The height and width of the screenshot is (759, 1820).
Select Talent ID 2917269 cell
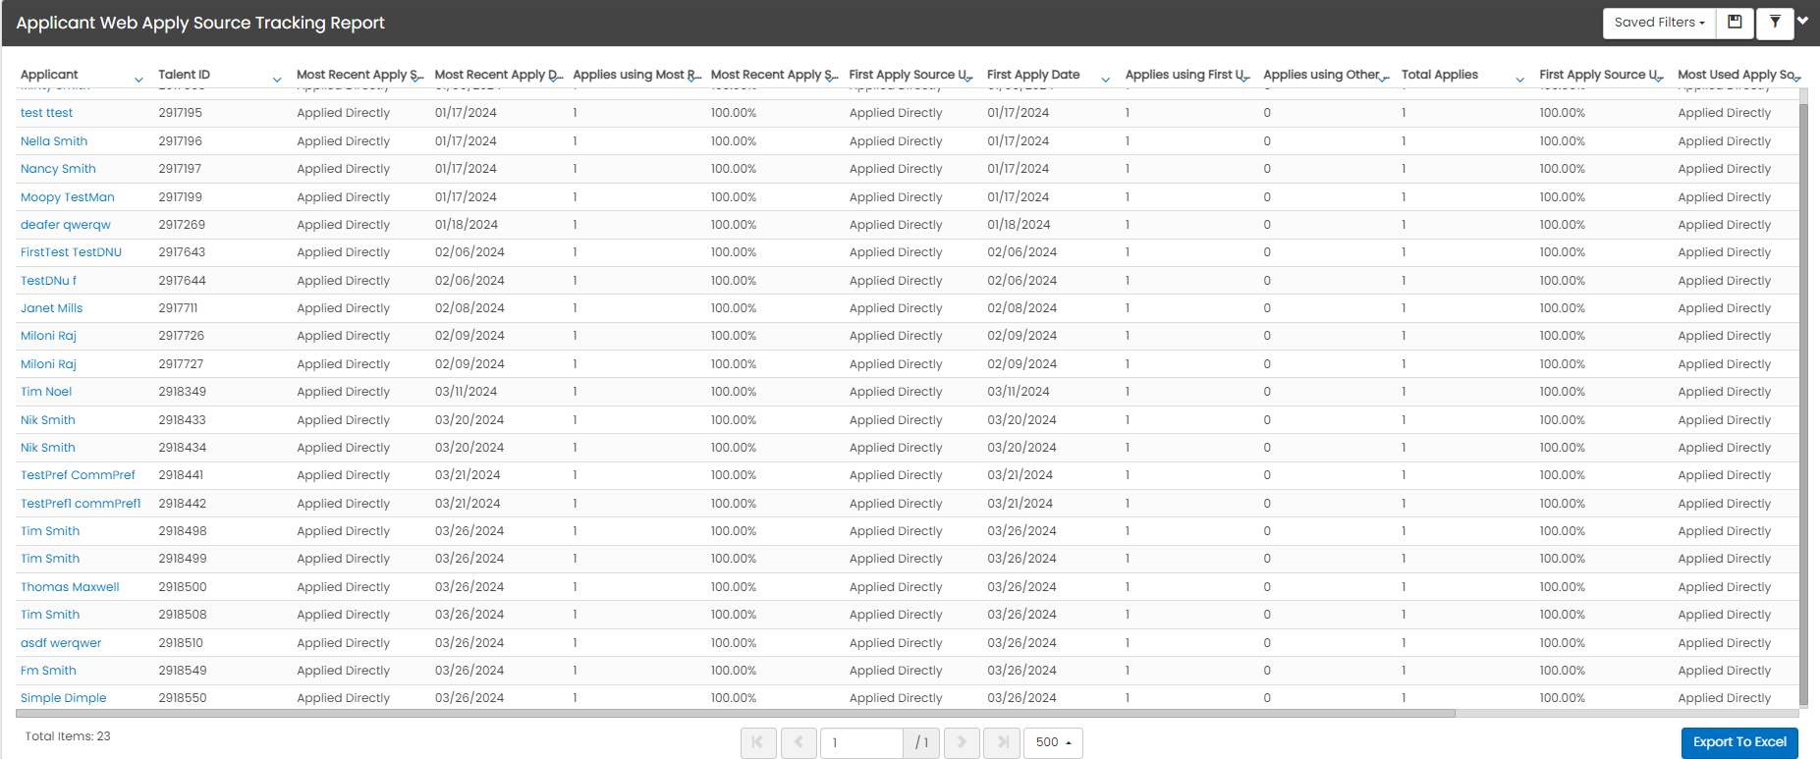(182, 225)
